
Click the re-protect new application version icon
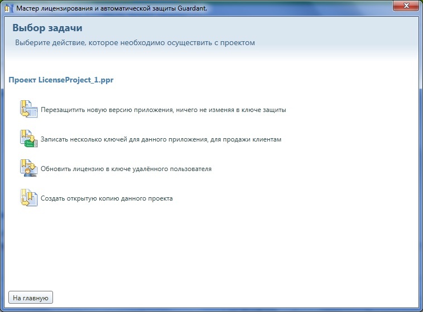[28, 109]
